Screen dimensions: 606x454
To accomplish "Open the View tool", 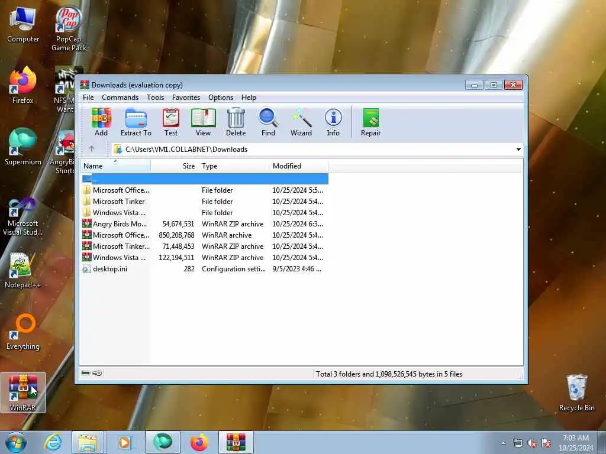I will [203, 122].
